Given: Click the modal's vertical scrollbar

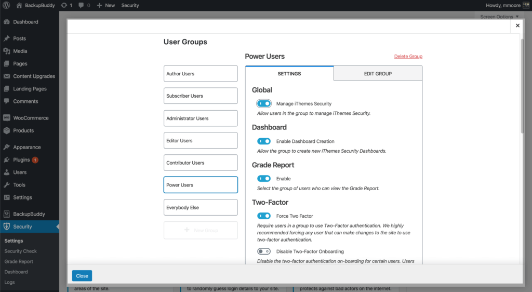Looking at the screenshot, I should [522, 86].
